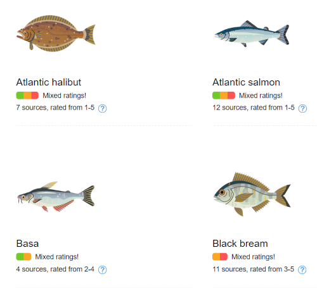Click the green-orange rating bar for Basa
The height and width of the screenshot is (293, 317).
tap(23, 257)
